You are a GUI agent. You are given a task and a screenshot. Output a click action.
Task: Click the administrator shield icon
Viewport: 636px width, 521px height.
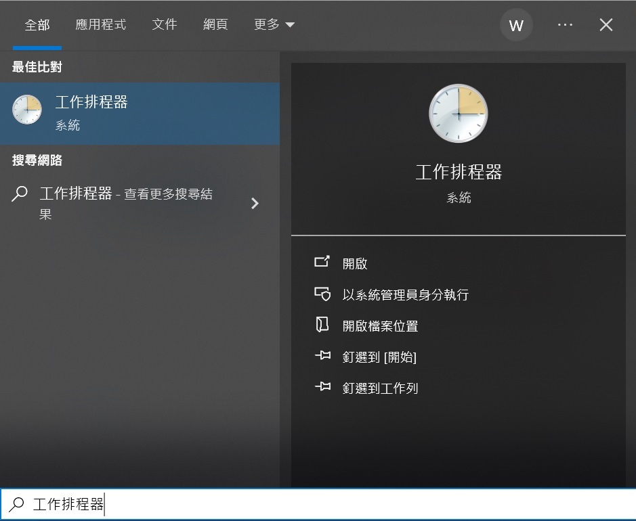pos(322,294)
